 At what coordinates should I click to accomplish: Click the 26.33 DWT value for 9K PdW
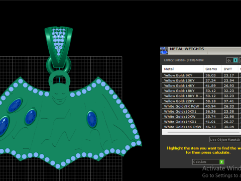[229, 106]
